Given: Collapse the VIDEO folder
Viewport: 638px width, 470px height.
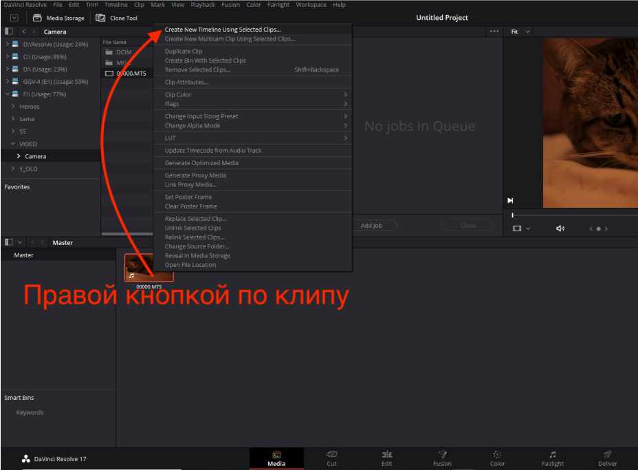Looking at the screenshot, I should point(13,144).
